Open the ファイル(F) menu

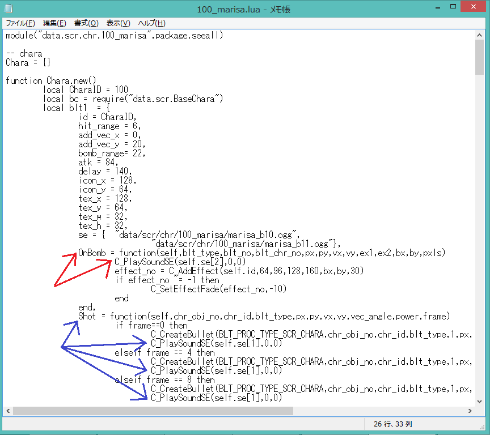20,23
